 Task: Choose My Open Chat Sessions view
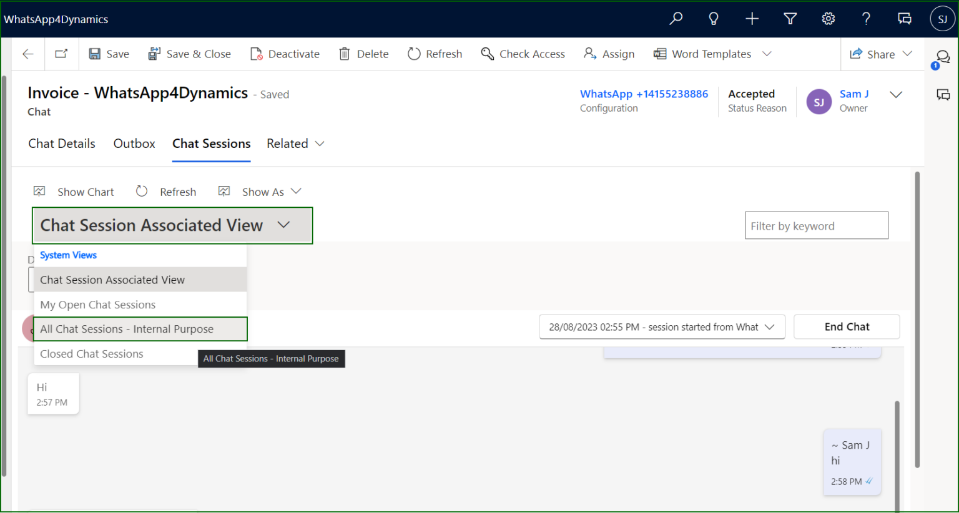pyautogui.click(x=140, y=305)
